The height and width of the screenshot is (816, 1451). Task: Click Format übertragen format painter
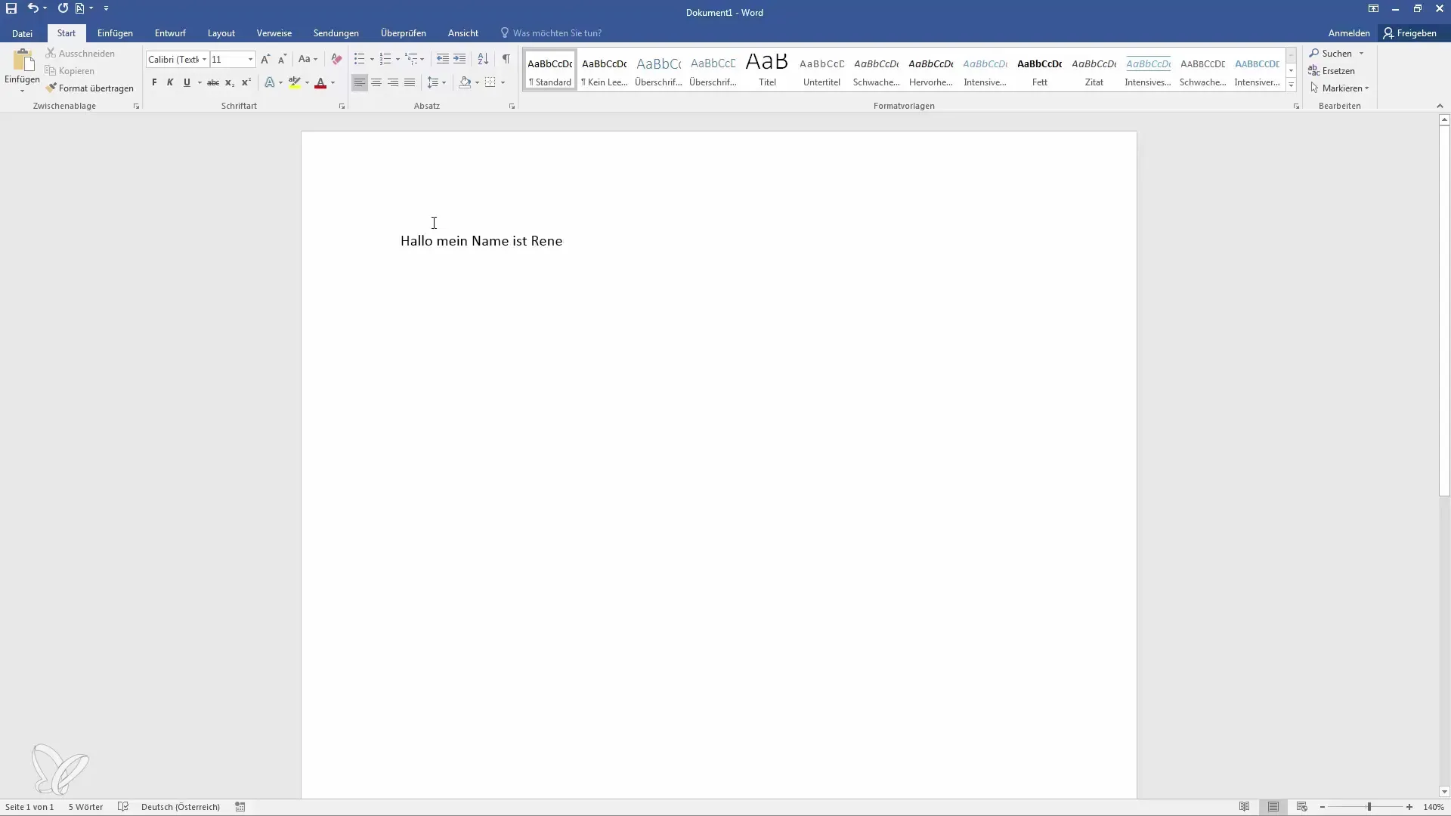coord(89,88)
